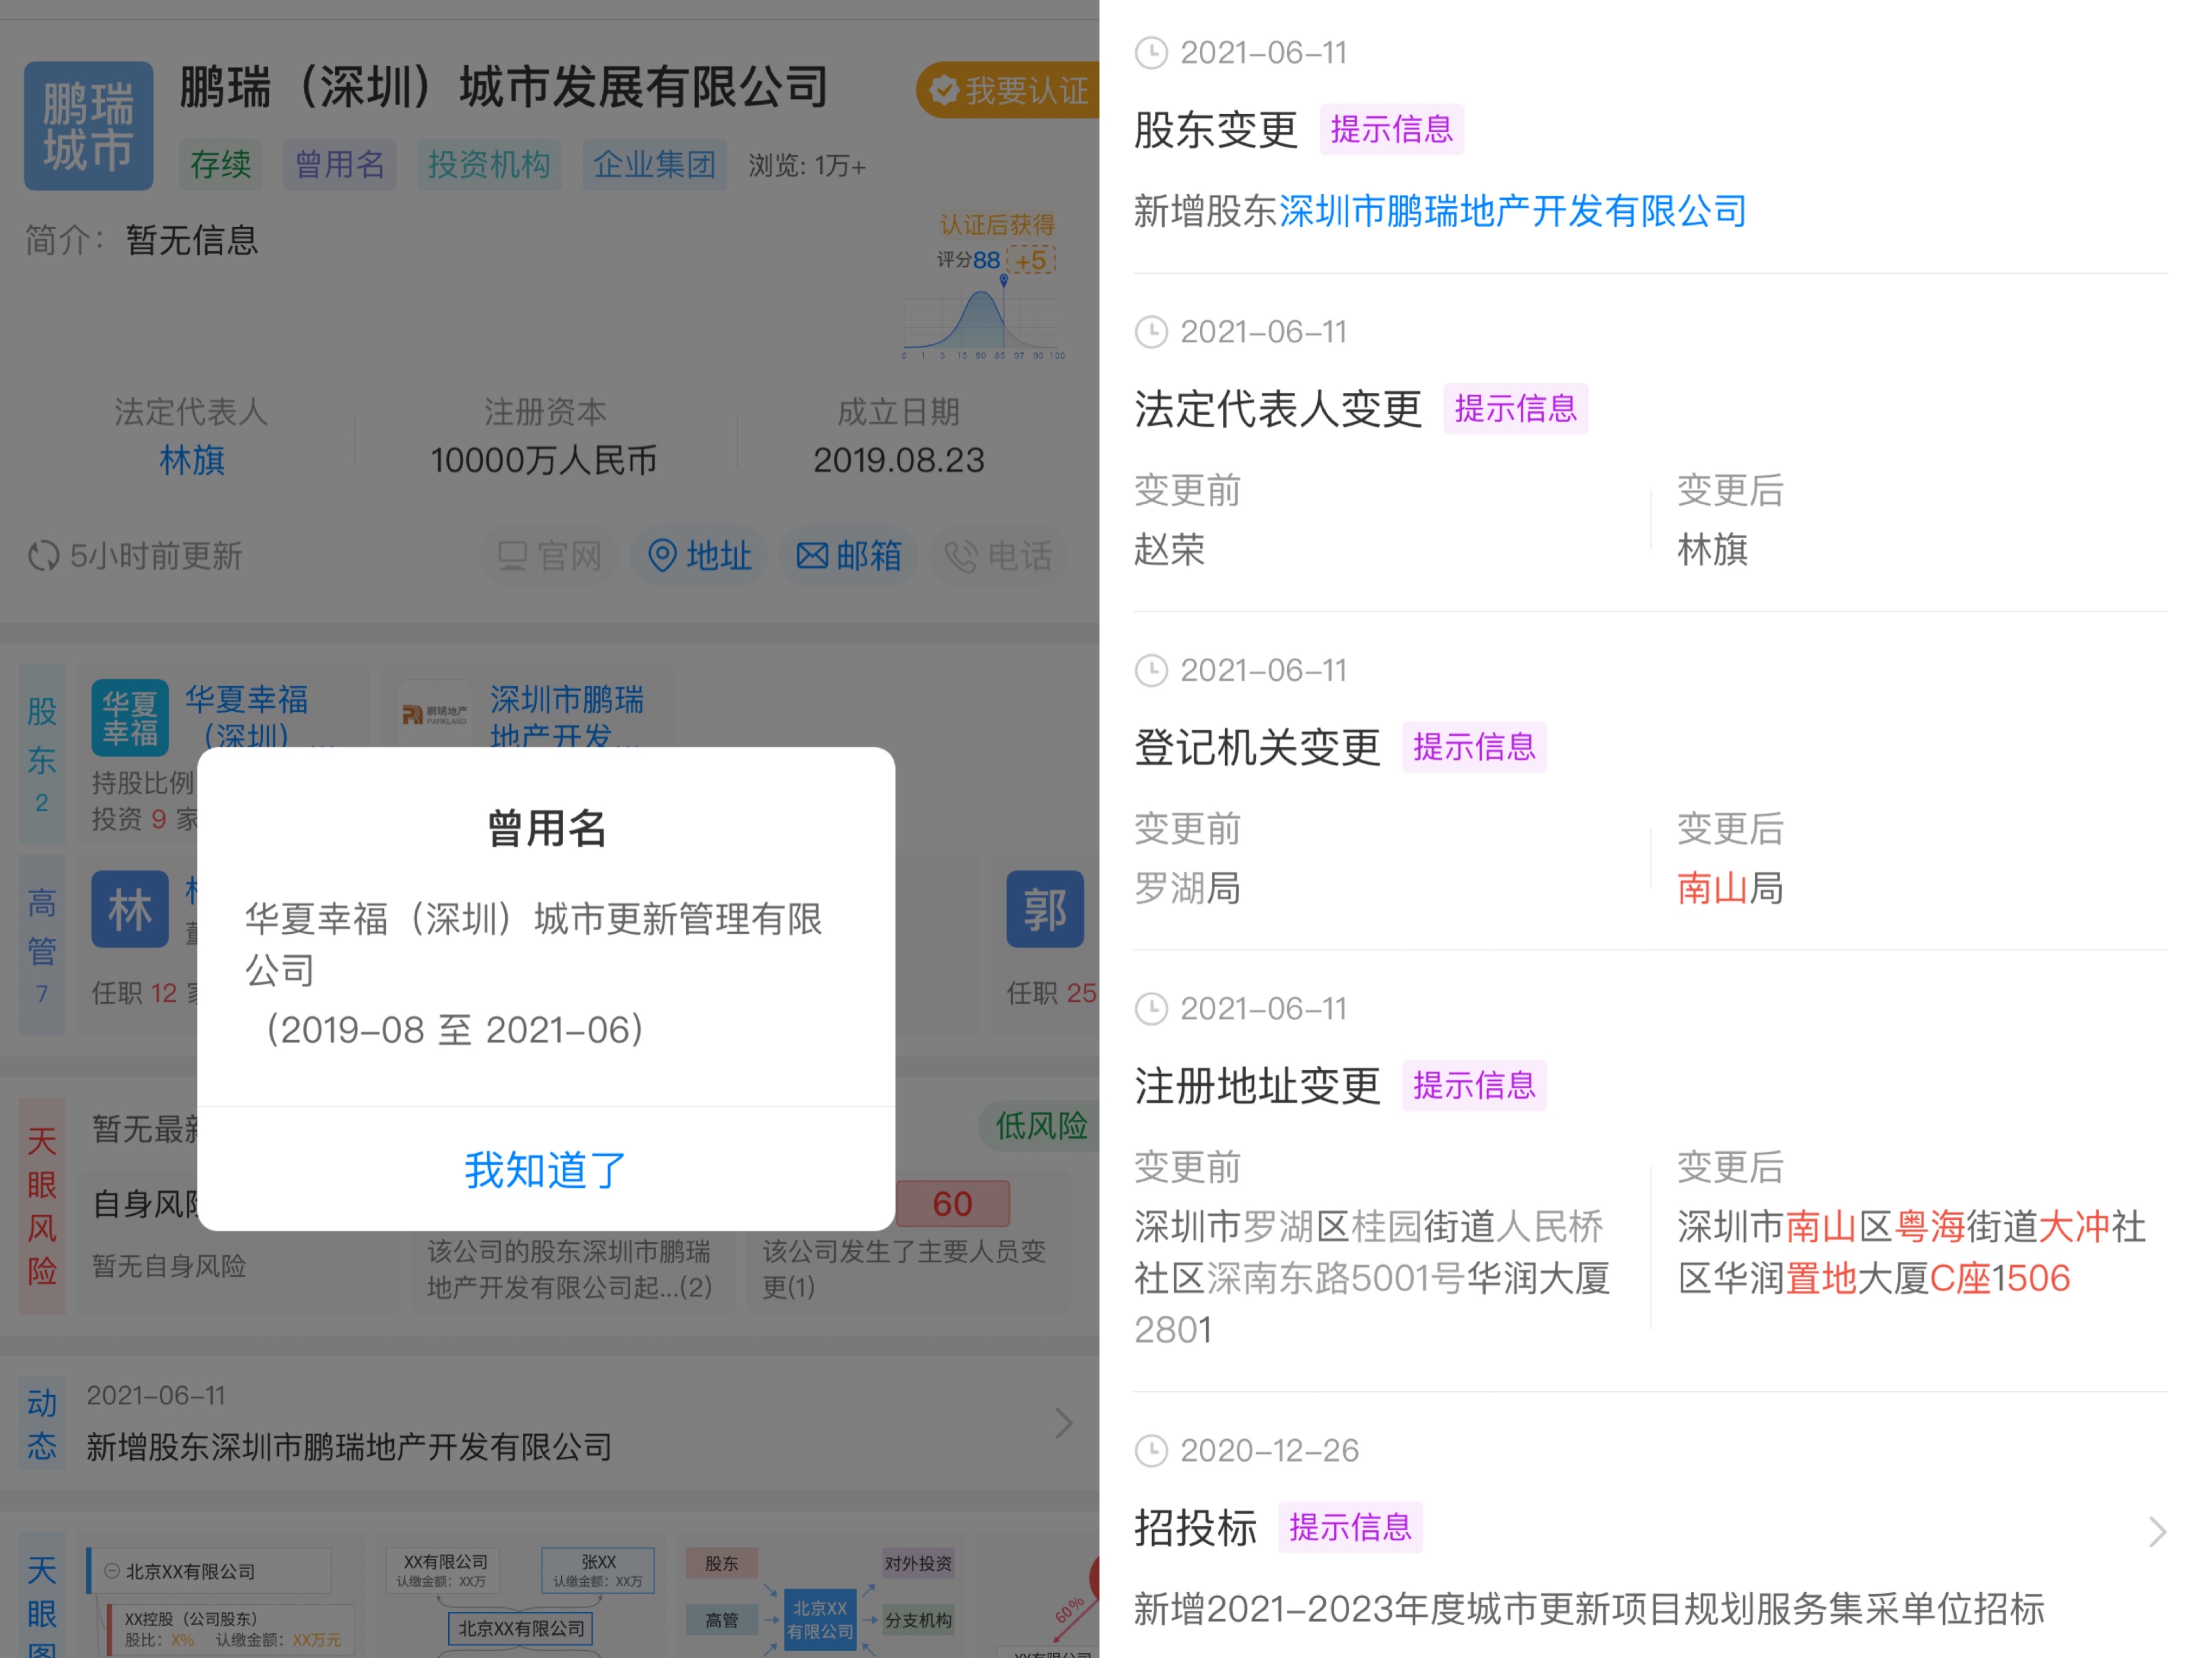
Task: Select the 投资机构 tag
Action: tap(489, 164)
